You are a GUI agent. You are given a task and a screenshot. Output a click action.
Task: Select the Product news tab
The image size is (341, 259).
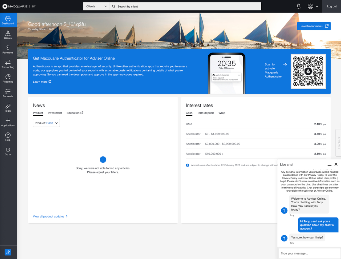point(38,113)
